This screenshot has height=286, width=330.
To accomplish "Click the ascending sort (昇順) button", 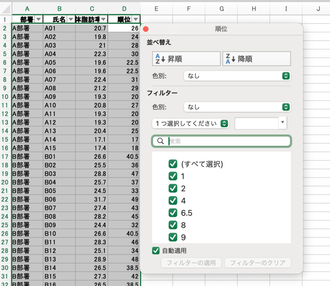I will (x=186, y=59).
